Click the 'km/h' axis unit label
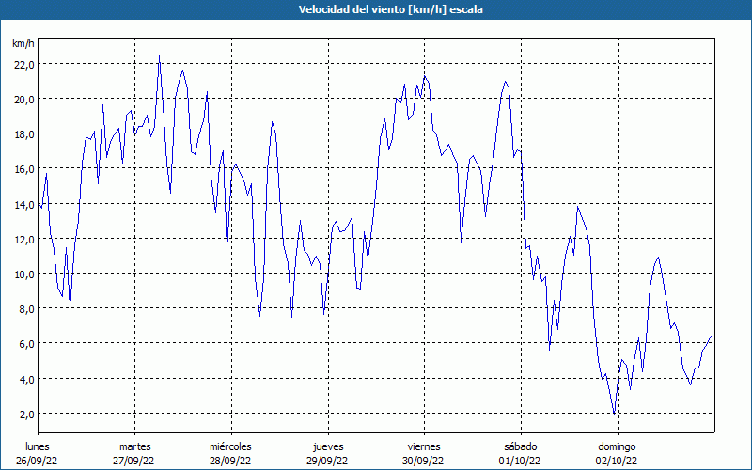752x470 pixels. [x=23, y=43]
